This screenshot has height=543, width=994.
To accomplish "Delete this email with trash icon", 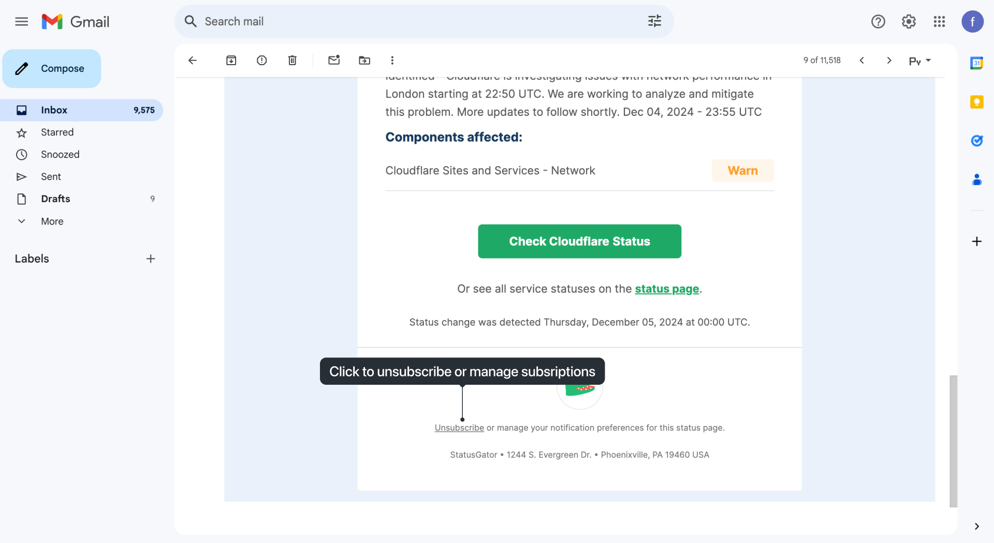I will 292,61.
